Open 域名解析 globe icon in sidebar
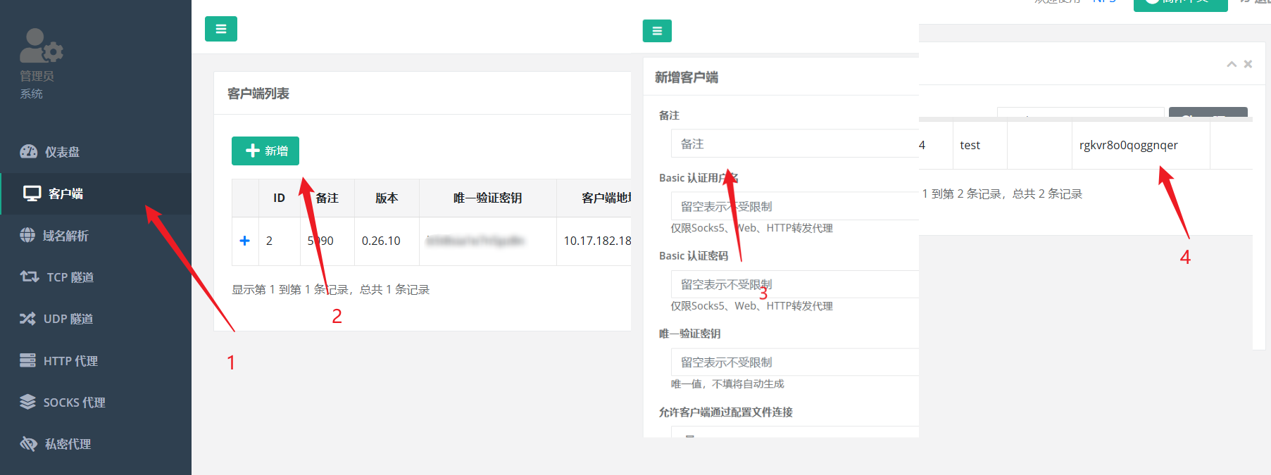1271x475 pixels. [27, 235]
